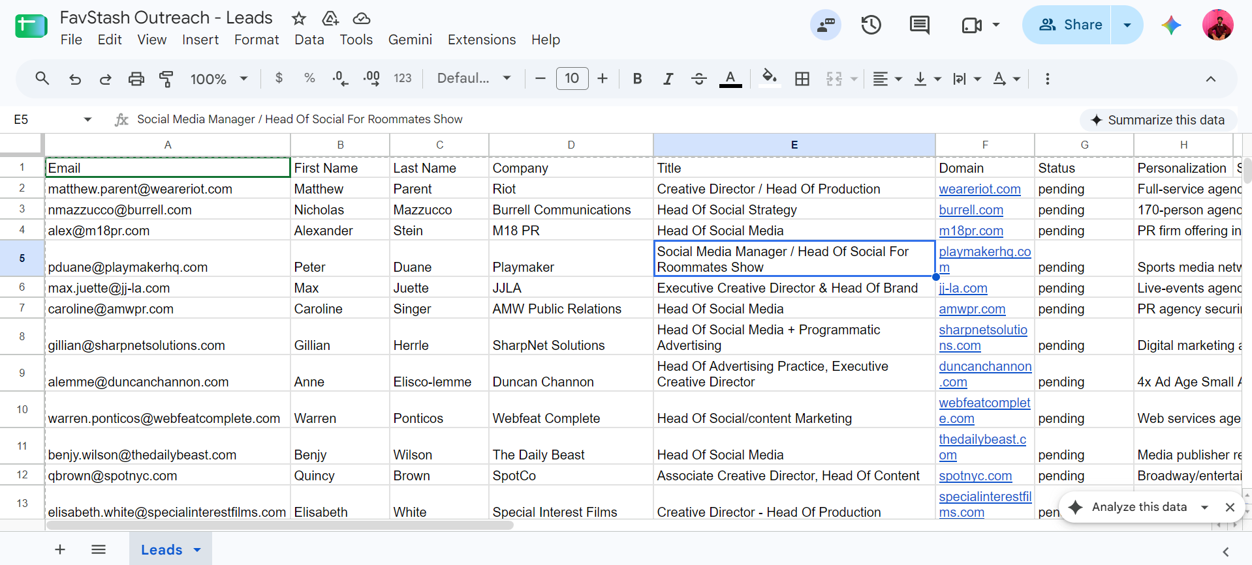
Task: Dismiss the Analyze this data chip
Action: pyautogui.click(x=1230, y=507)
